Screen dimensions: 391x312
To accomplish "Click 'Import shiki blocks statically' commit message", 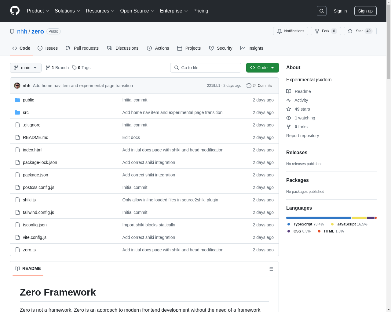I will click(148, 225).
